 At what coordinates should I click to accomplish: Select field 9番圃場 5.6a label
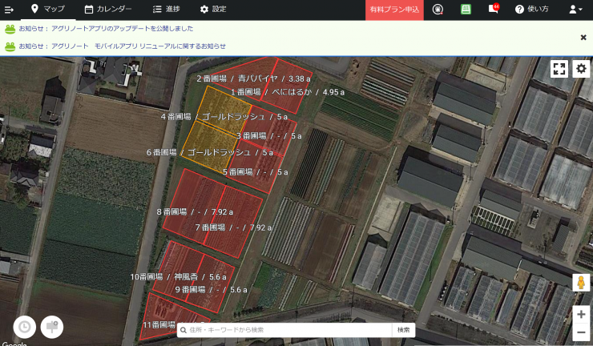click(211, 290)
